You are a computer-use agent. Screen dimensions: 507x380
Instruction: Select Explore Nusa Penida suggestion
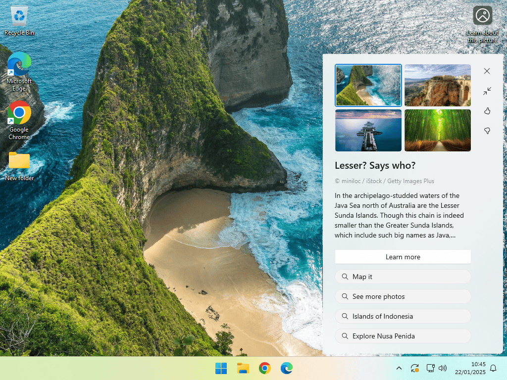403,336
